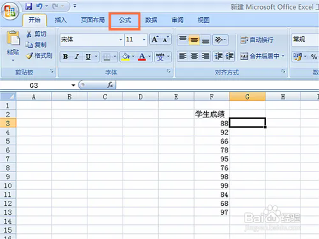
Task: Decrease font size with small A
Action: (x=166, y=40)
